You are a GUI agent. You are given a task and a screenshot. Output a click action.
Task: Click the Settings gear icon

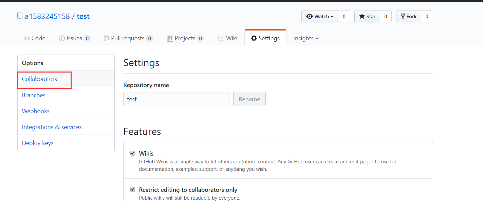pyautogui.click(x=254, y=38)
